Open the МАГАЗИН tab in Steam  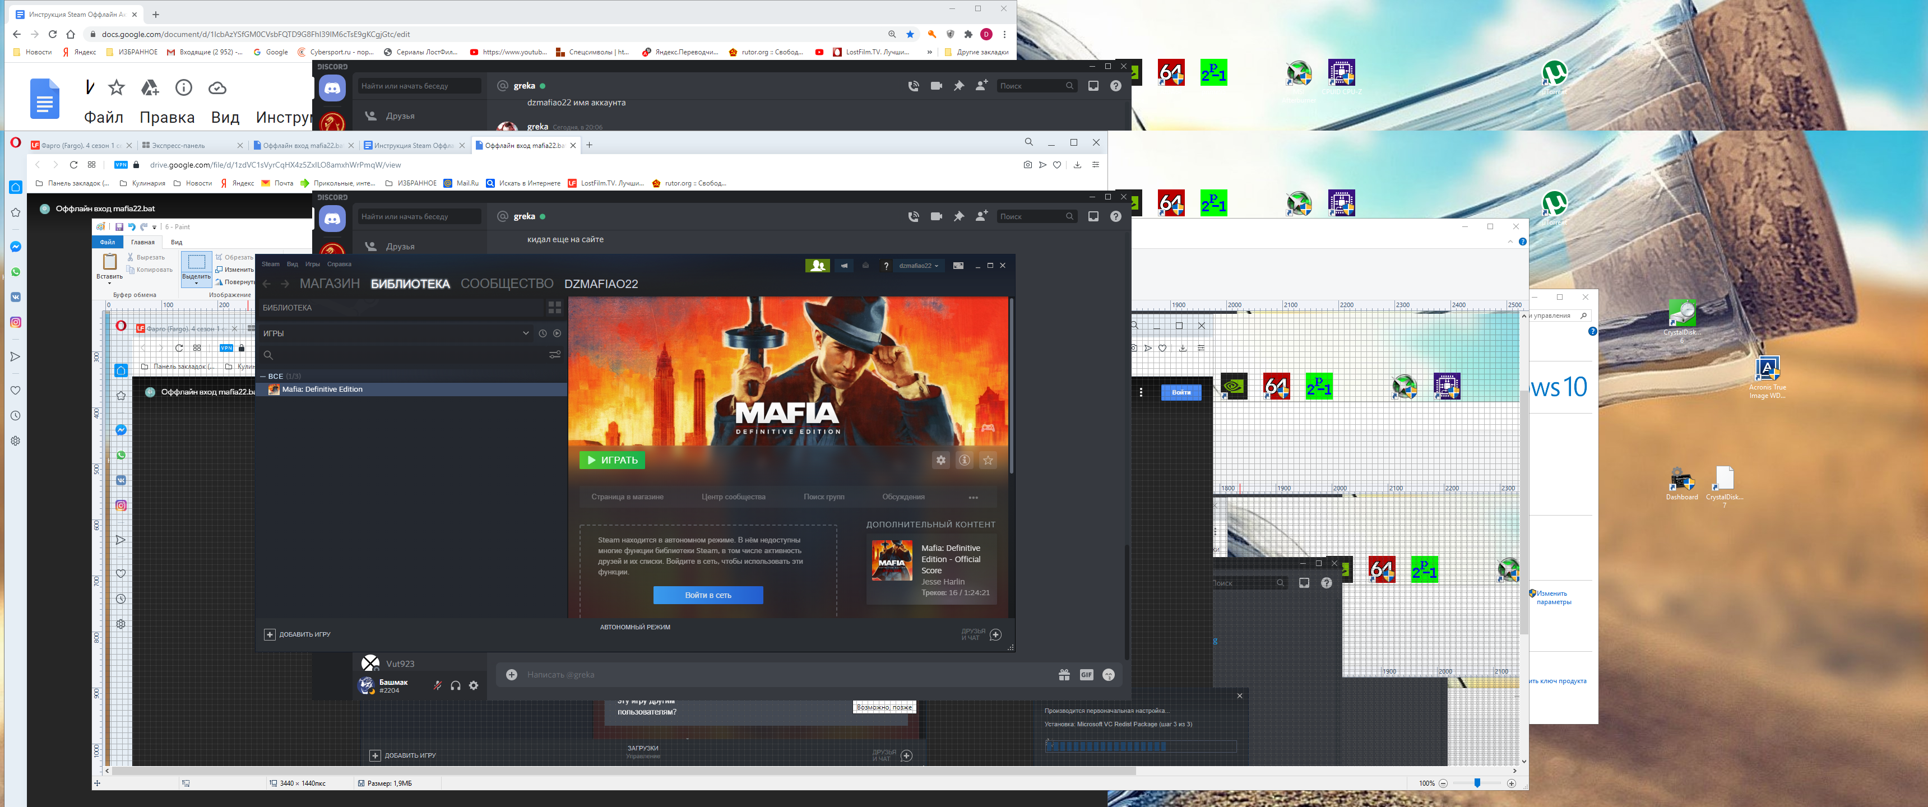[x=330, y=284]
